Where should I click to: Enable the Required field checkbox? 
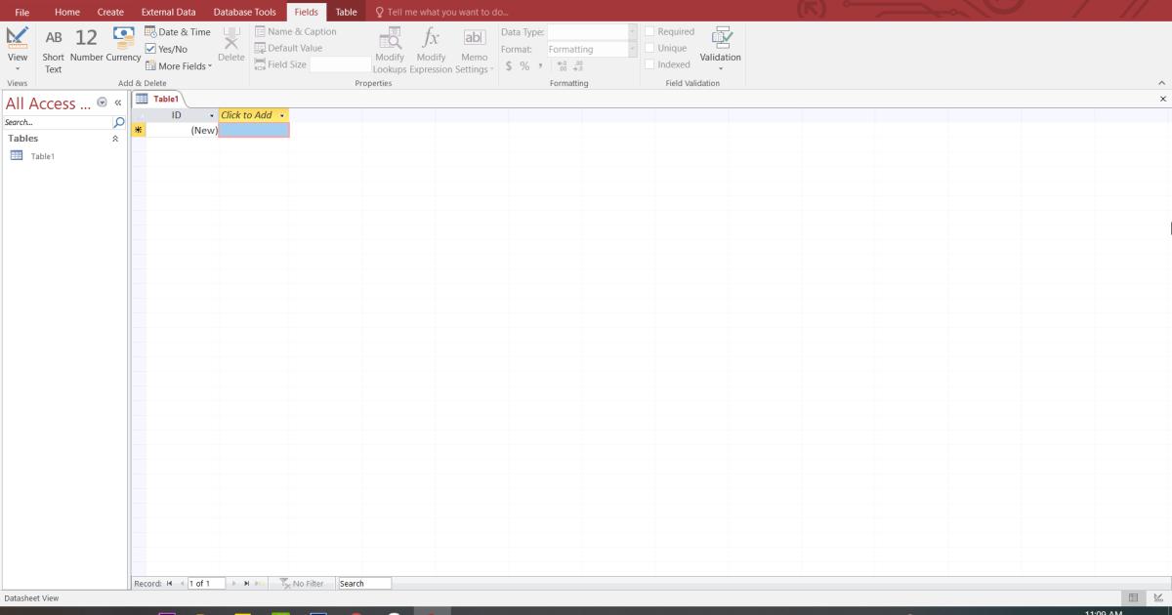click(x=650, y=30)
